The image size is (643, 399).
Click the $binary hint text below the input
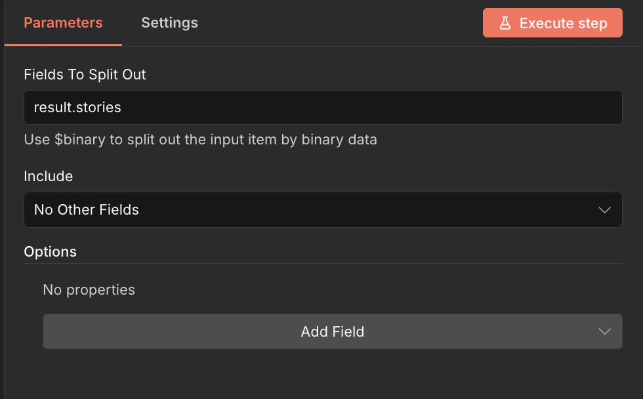(x=200, y=139)
